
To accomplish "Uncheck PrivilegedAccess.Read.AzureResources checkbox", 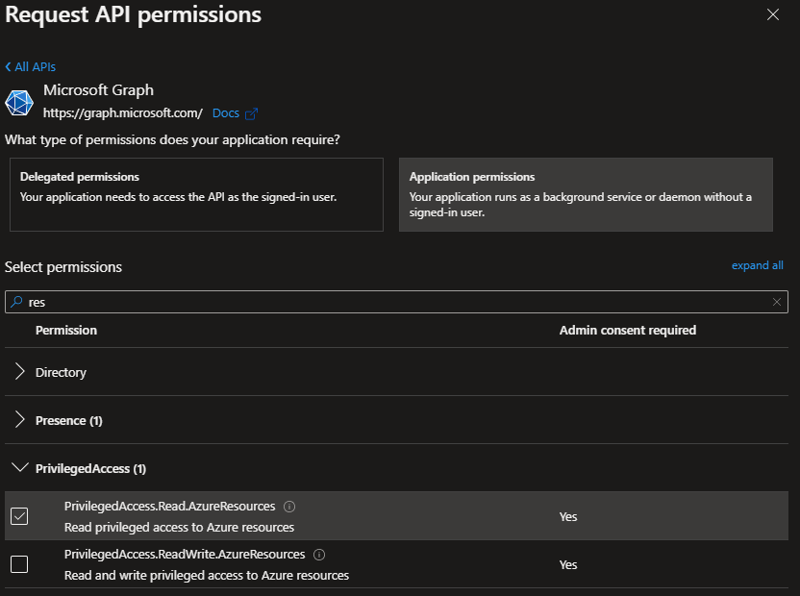I will (19, 516).
